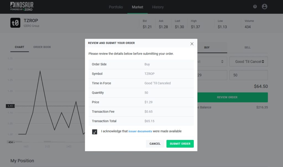Open the user account profile icon

pyautogui.click(x=264, y=7)
